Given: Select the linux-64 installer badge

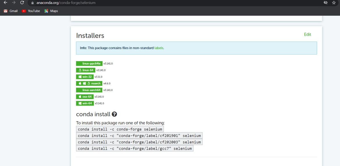Looking at the screenshot, I should (x=86, y=70).
